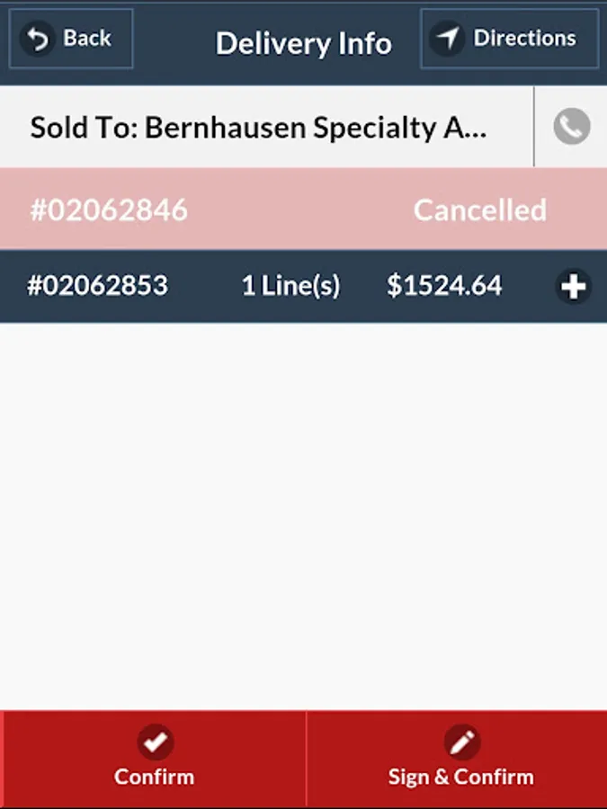Click the 1 Line(s) count
Screen dimensions: 607x809
(290, 286)
